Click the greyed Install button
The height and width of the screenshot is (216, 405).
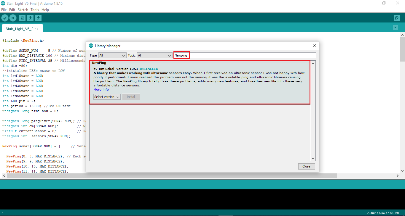[131, 97]
